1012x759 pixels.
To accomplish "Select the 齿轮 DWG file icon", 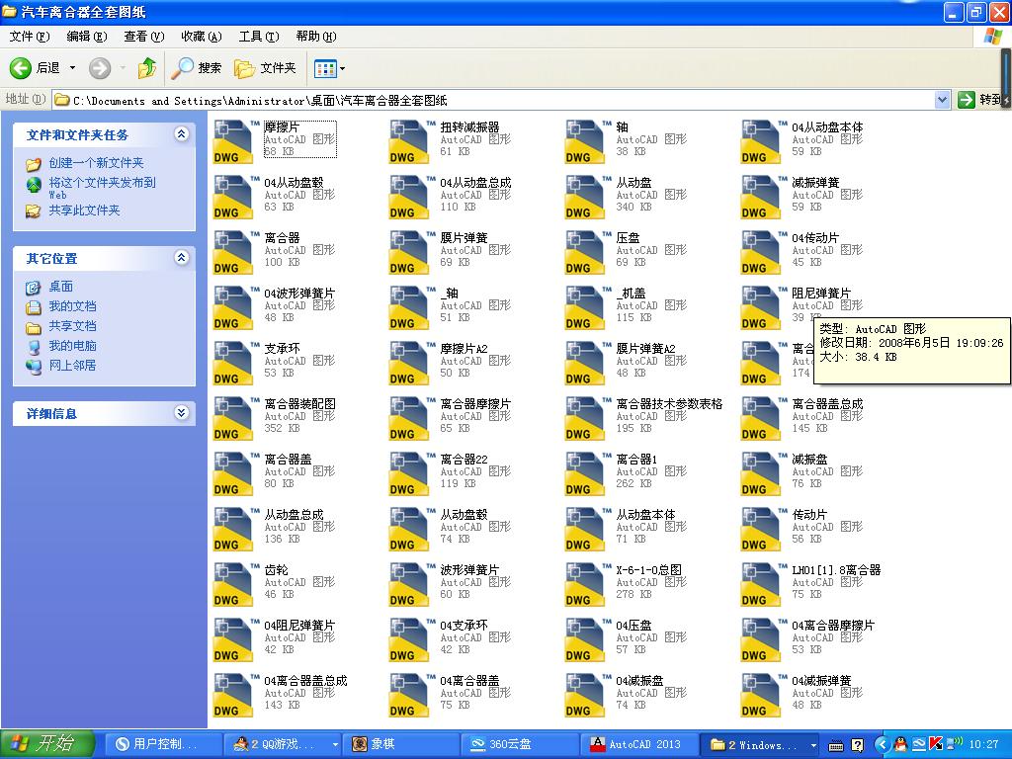I will (x=233, y=585).
